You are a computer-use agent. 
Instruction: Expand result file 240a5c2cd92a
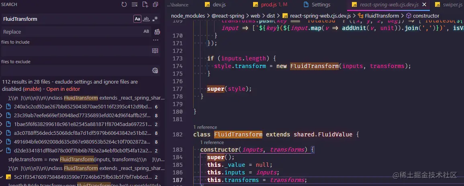pyautogui.click(x=2, y=106)
